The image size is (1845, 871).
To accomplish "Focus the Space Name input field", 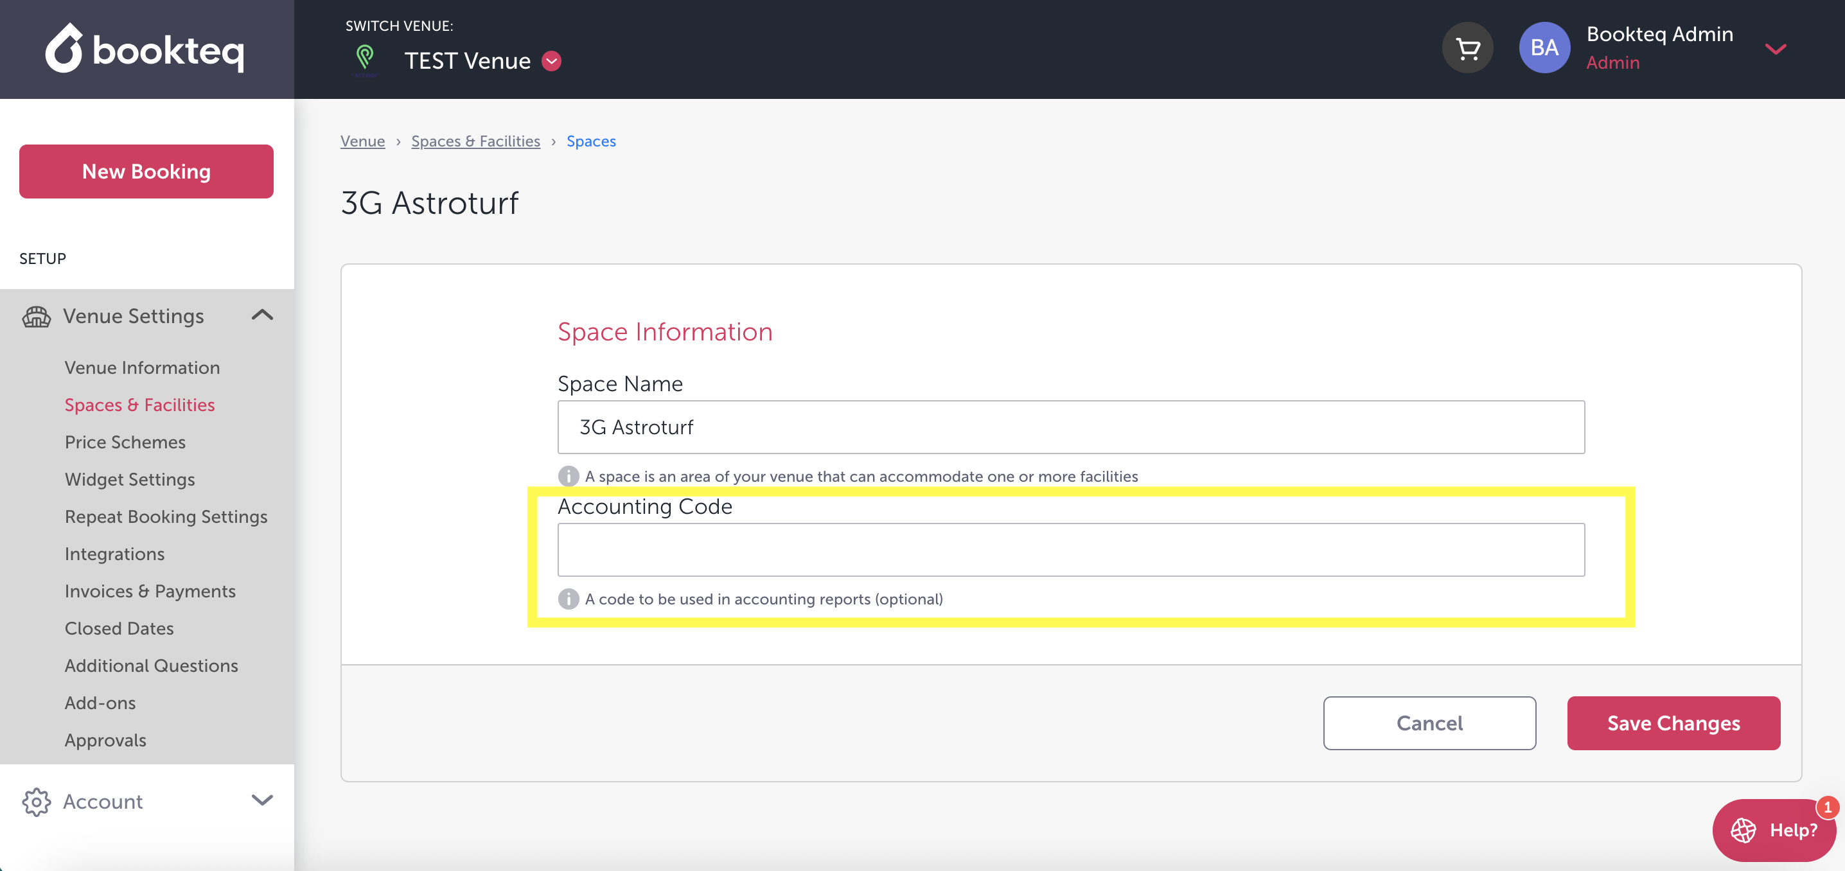I will [x=1071, y=427].
